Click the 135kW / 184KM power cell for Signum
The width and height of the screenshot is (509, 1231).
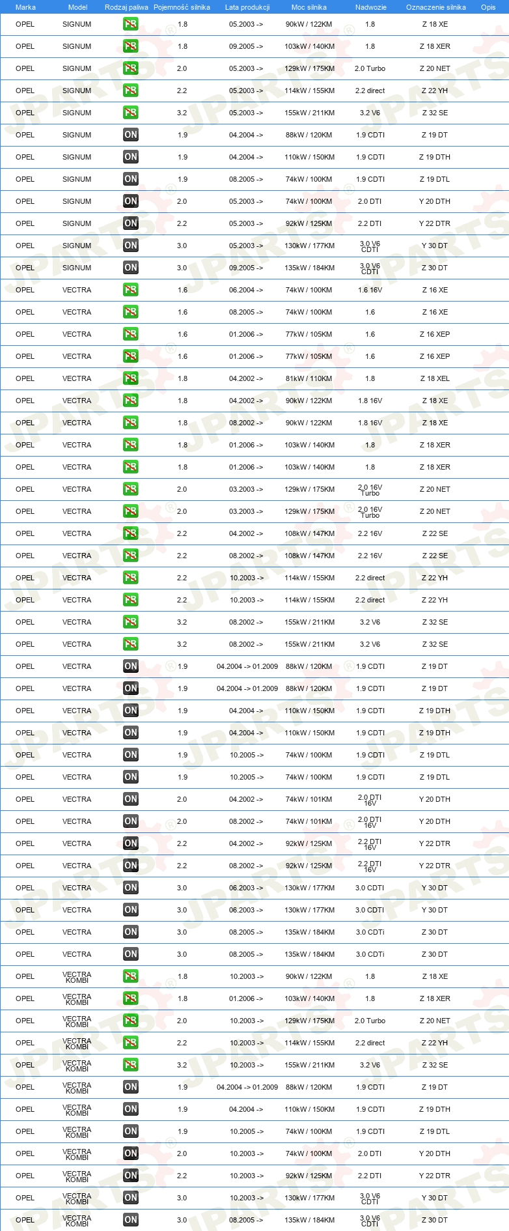tap(309, 268)
